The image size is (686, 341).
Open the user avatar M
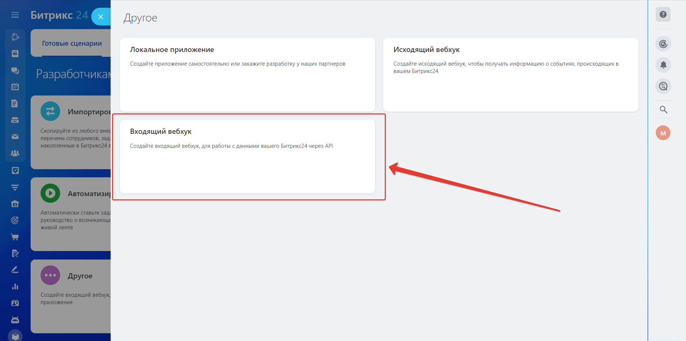tap(663, 133)
